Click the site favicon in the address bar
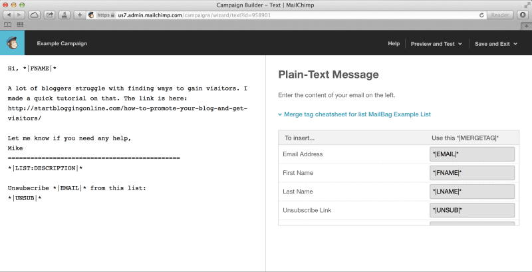The width and height of the screenshot is (532, 272). pos(90,15)
